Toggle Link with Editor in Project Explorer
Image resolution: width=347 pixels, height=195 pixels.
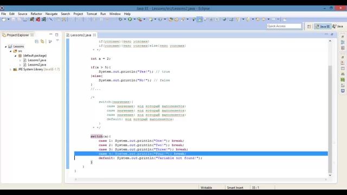coord(42,41)
